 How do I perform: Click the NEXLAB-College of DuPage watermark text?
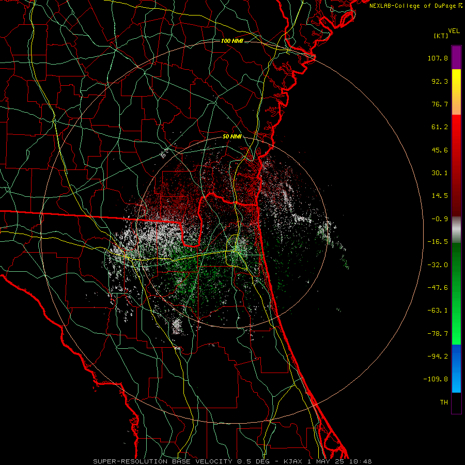pos(415,6)
